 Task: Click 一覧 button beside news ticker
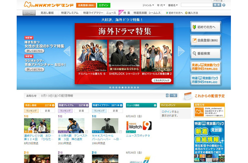173,95
